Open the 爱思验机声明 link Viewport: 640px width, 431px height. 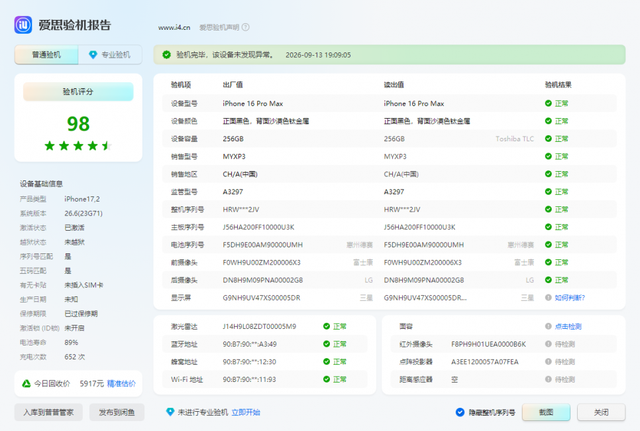tap(219, 27)
